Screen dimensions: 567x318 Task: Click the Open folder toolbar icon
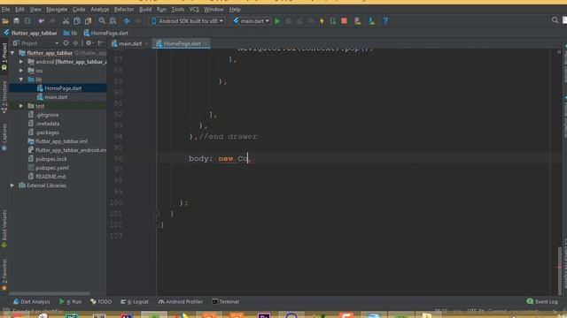(x=5, y=21)
